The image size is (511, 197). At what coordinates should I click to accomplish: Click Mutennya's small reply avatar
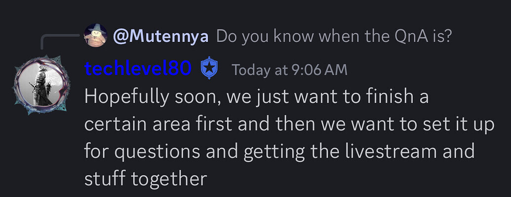click(x=96, y=35)
